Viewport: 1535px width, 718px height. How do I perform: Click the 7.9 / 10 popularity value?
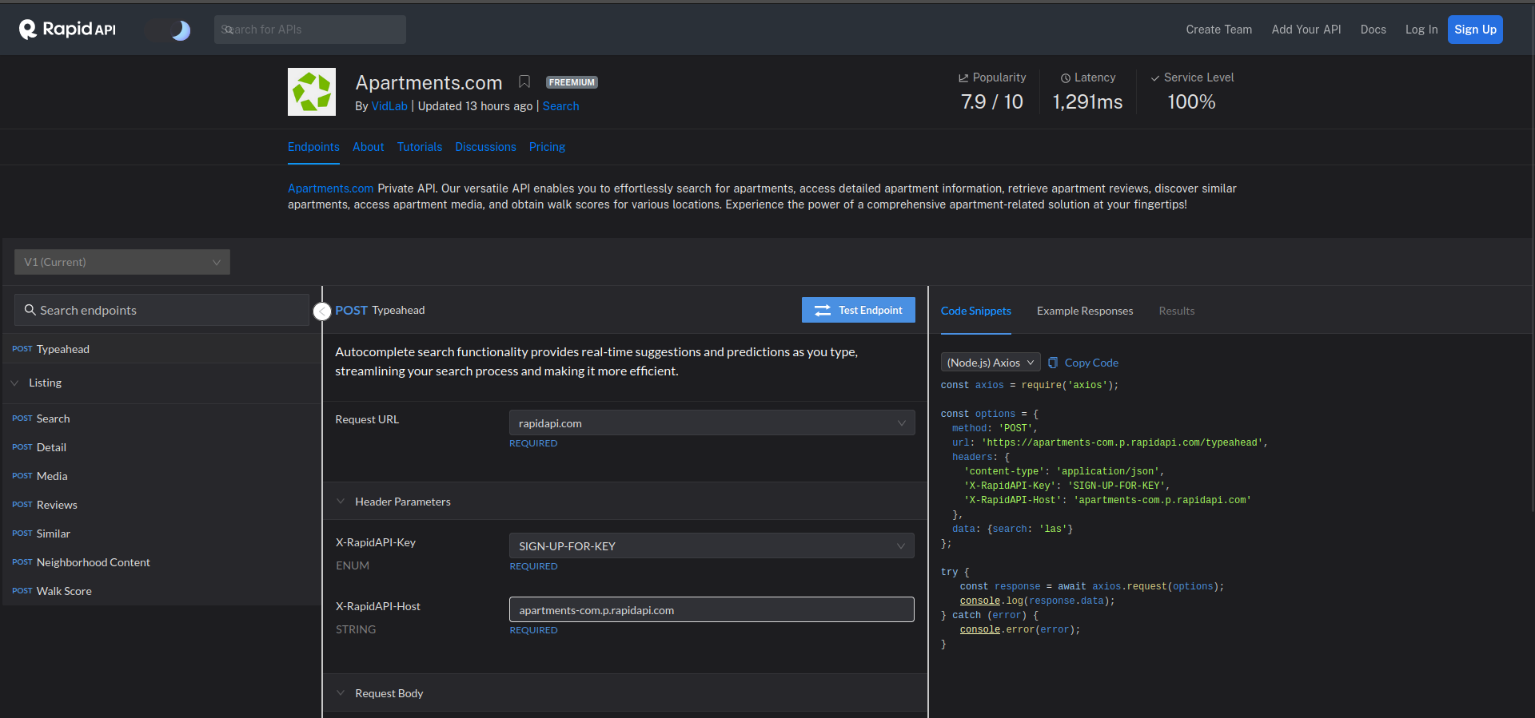tap(992, 102)
